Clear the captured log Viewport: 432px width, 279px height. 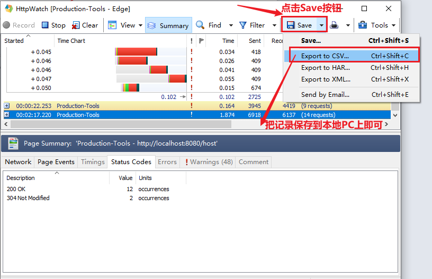click(x=85, y=25)
